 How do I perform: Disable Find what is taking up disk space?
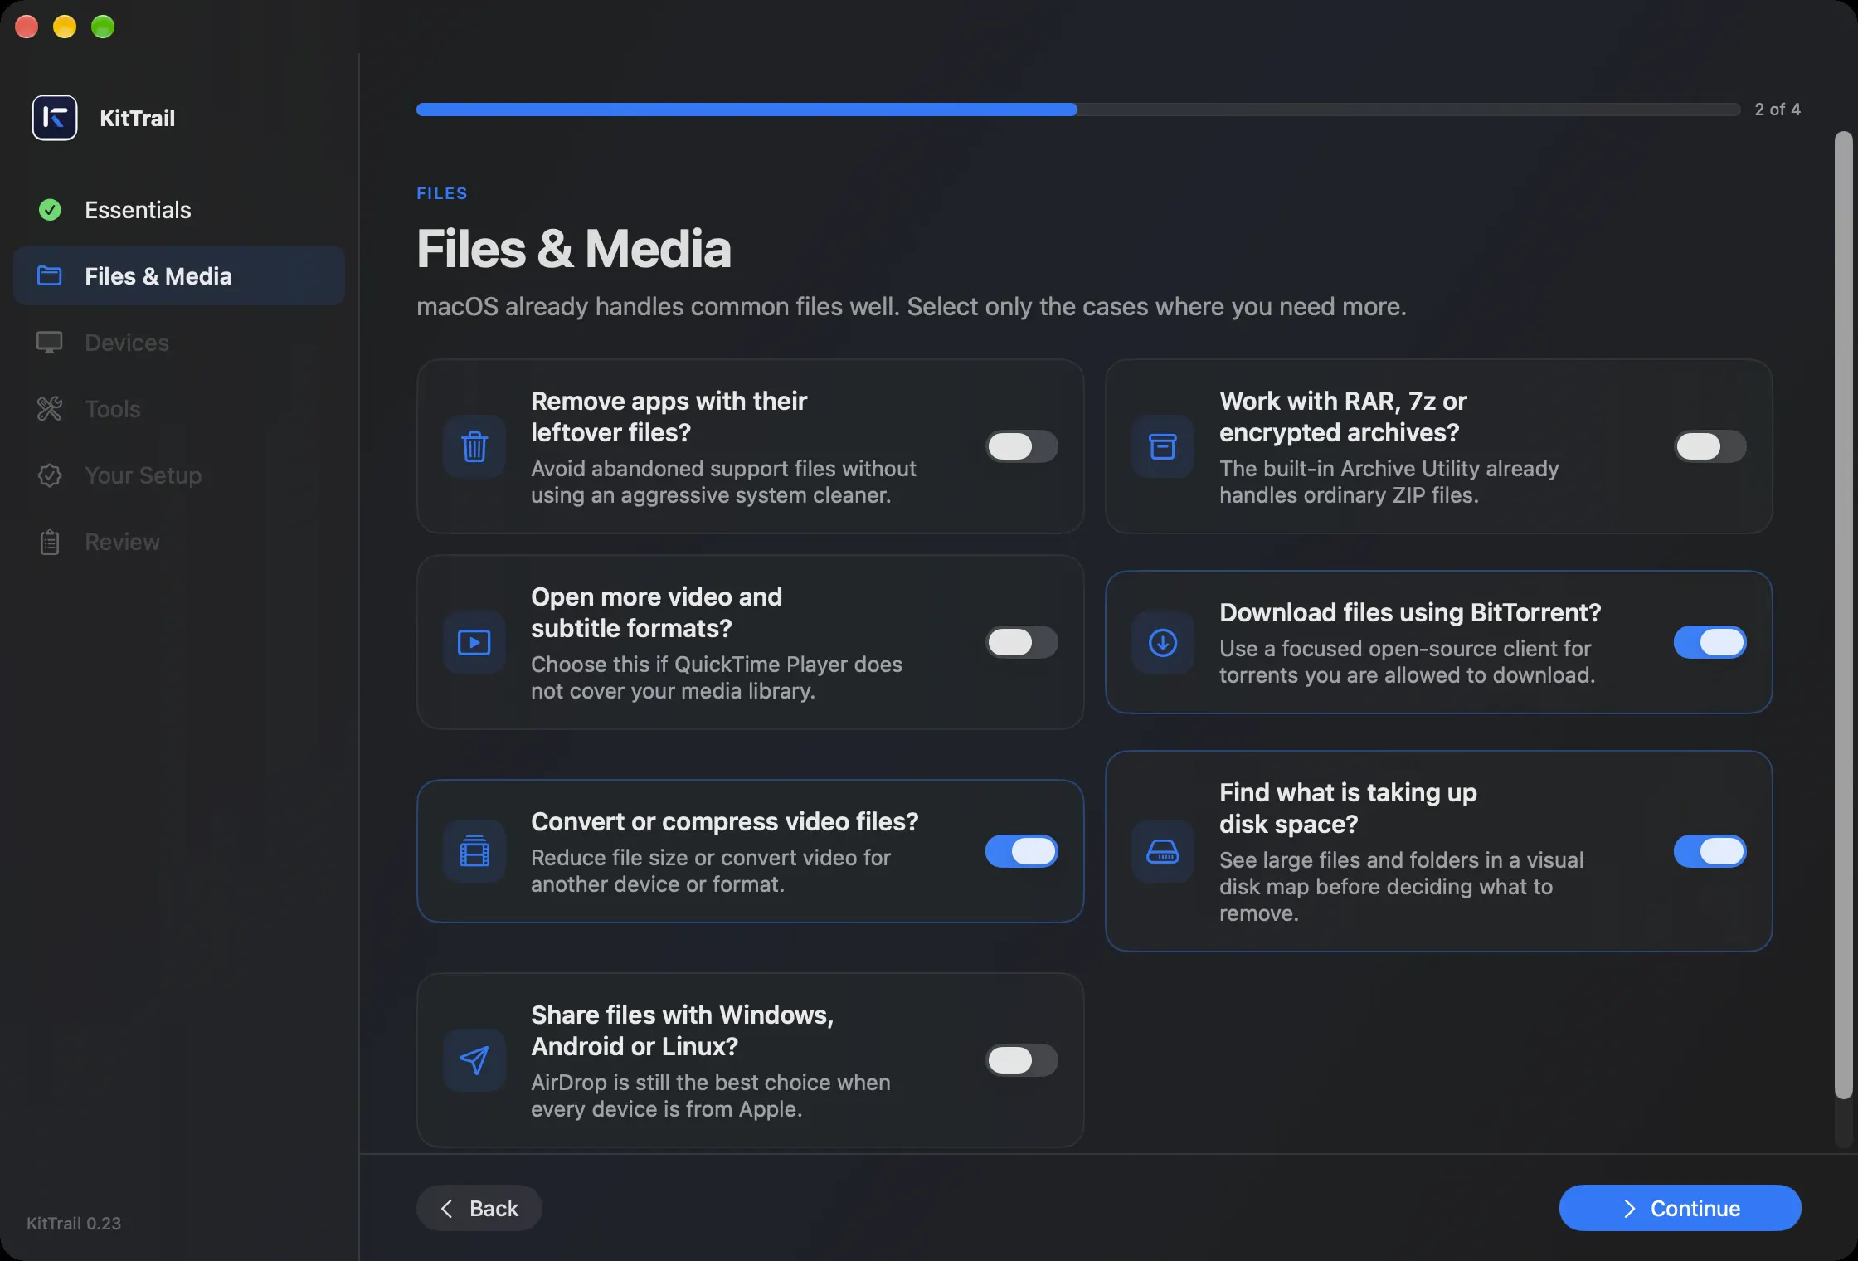point(1710,851)
